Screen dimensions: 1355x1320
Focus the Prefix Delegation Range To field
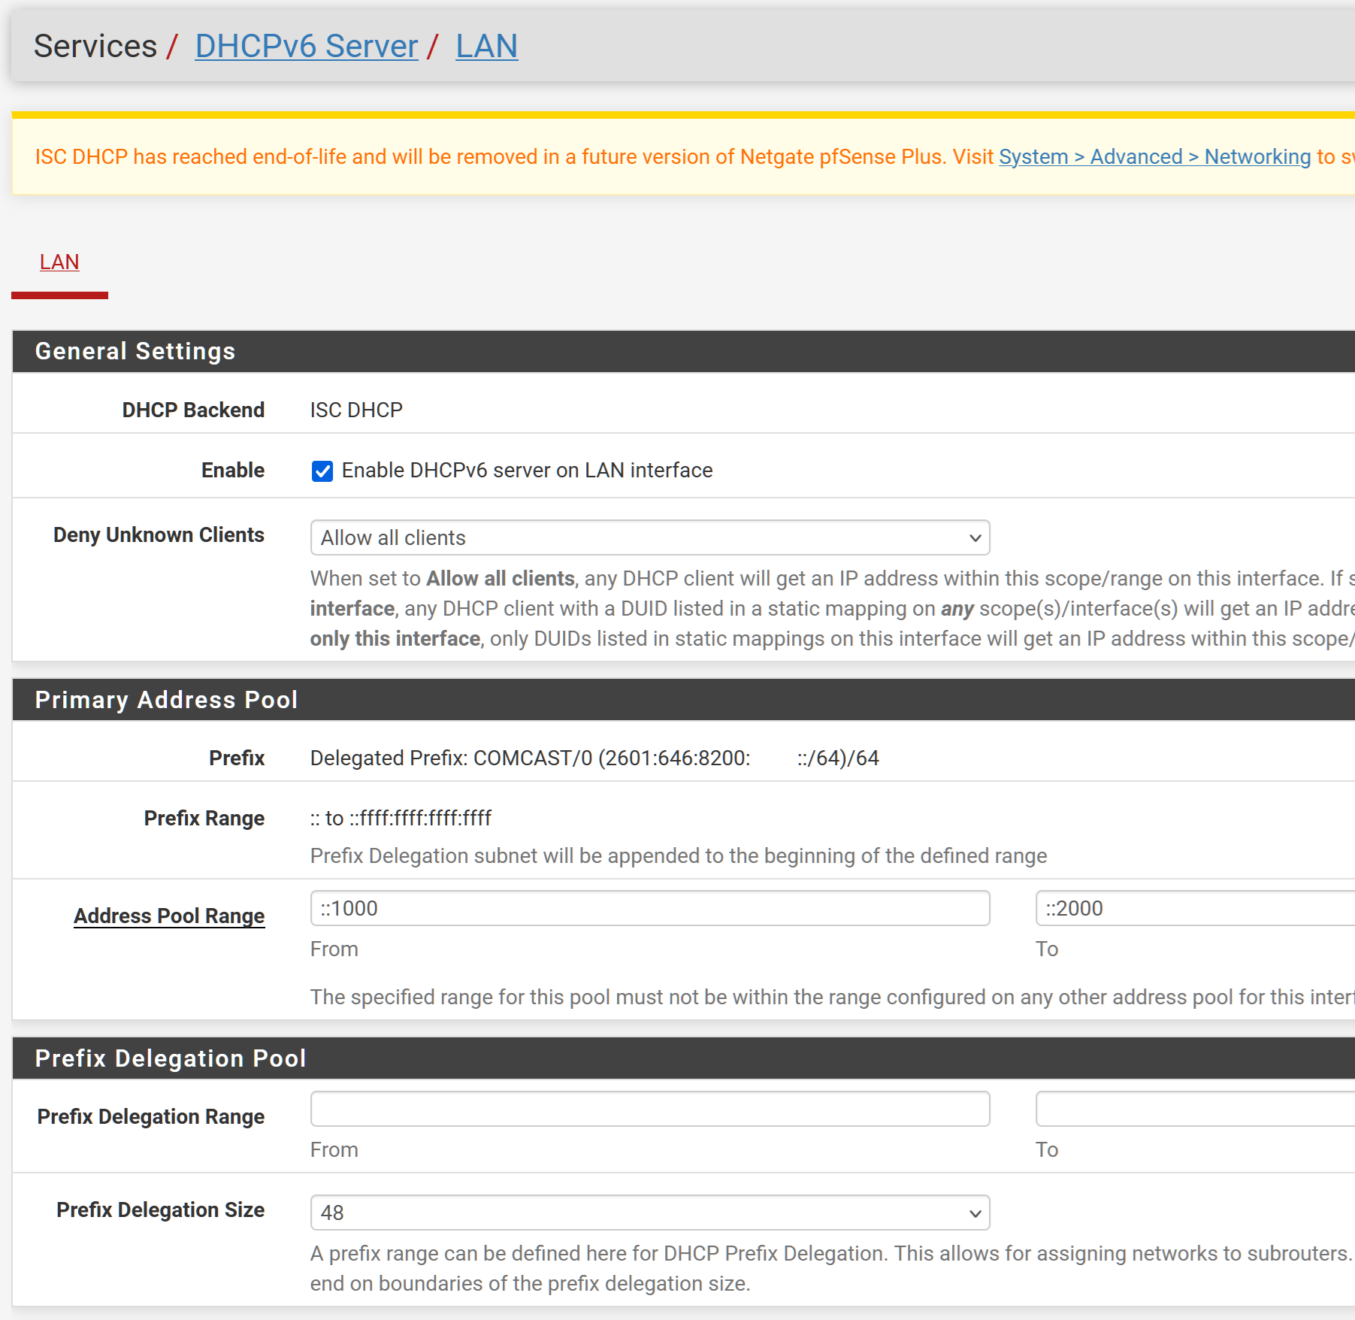coord(1195,1109)
